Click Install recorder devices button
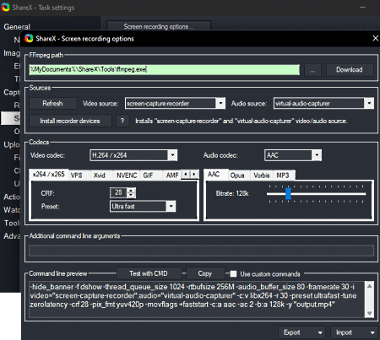380x340 pixels. [70, 121]
